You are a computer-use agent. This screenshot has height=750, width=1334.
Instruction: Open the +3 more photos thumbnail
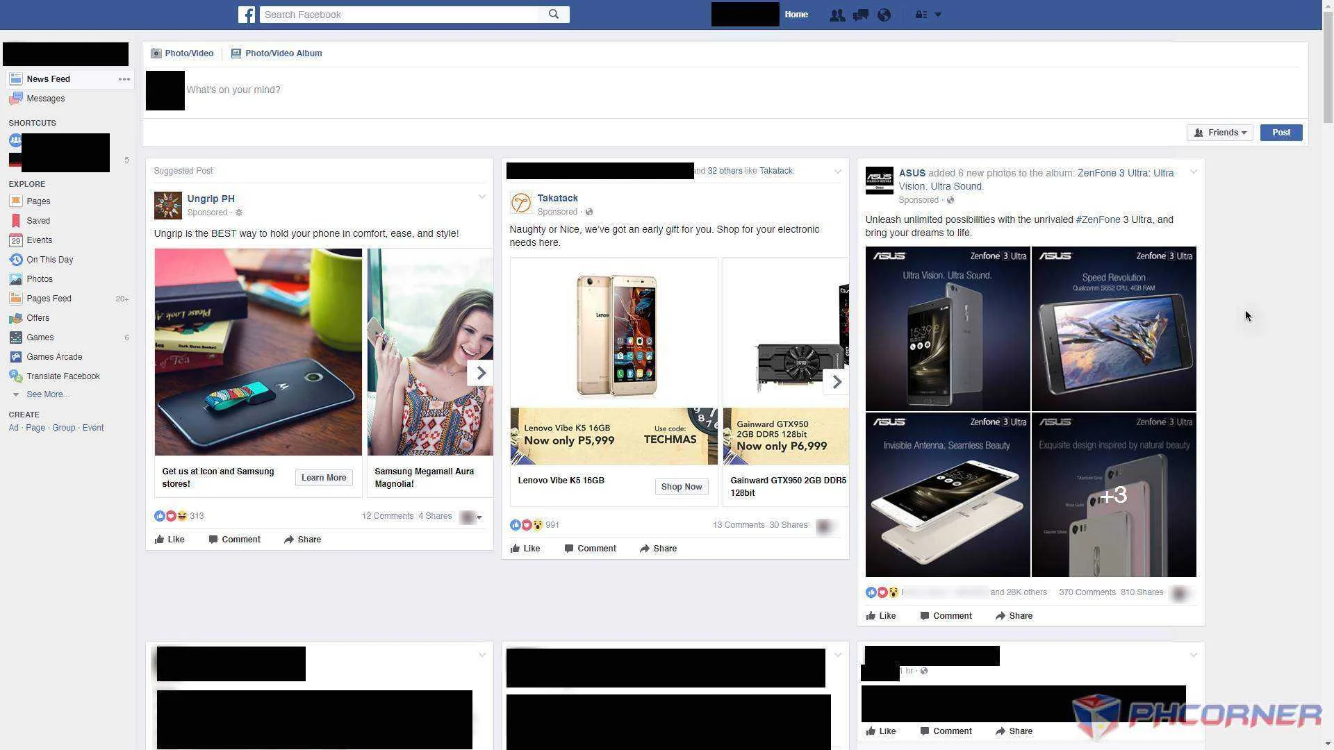point(1114,495)
